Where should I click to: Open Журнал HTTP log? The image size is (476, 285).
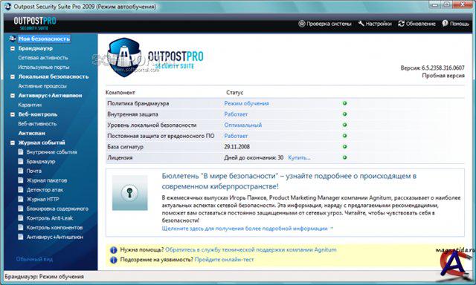[42, 200]
